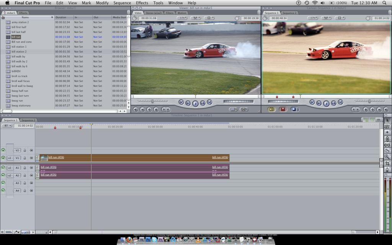This screenshot has height=245, width=392.
Task: Open the RT popup menu in Timeline
Action: tap(7, 126)
